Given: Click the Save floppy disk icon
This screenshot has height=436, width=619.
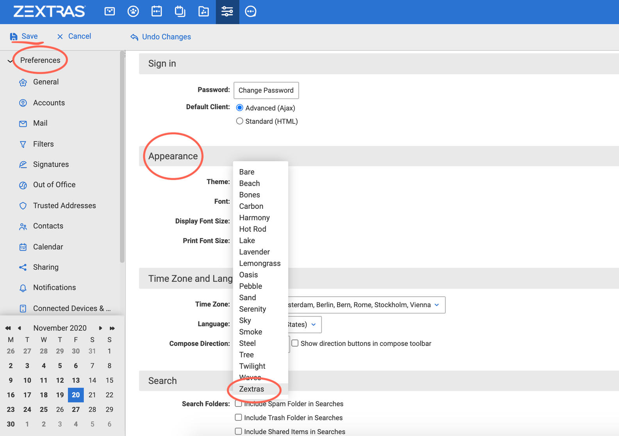Looking at the screenshot, I should pos(14,36).
